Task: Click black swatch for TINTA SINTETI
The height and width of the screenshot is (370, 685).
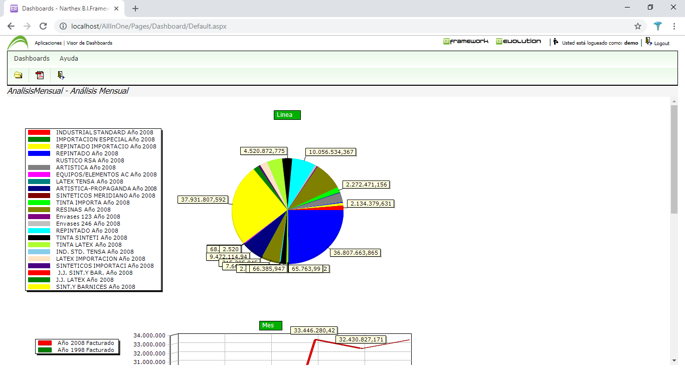Action: tap(39, 238)
